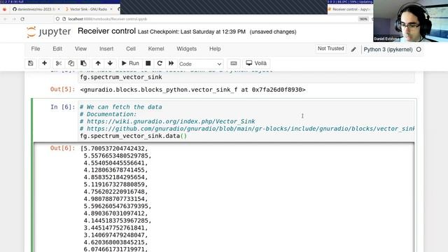Viewport: 448px width, 252px height.
Task: Click the video call participant thumbnail
Action: tap(411, 21)
